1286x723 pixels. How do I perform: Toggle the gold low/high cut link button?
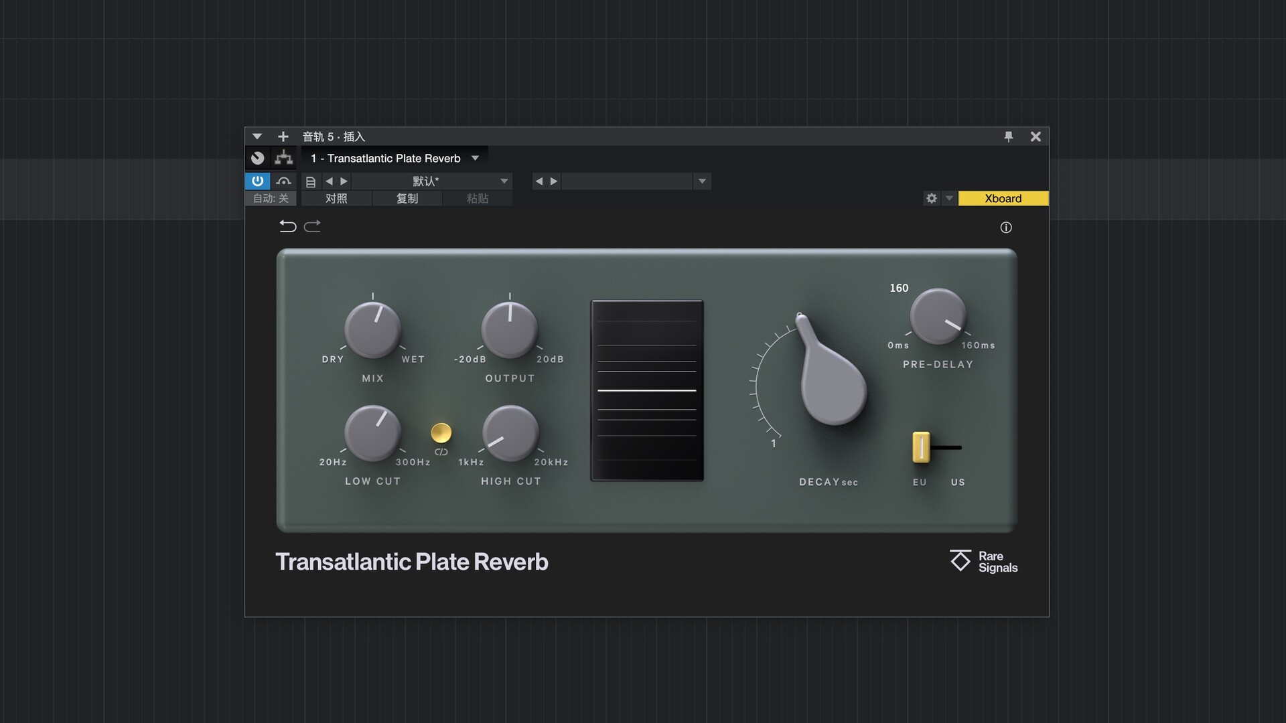pos(441,433)
